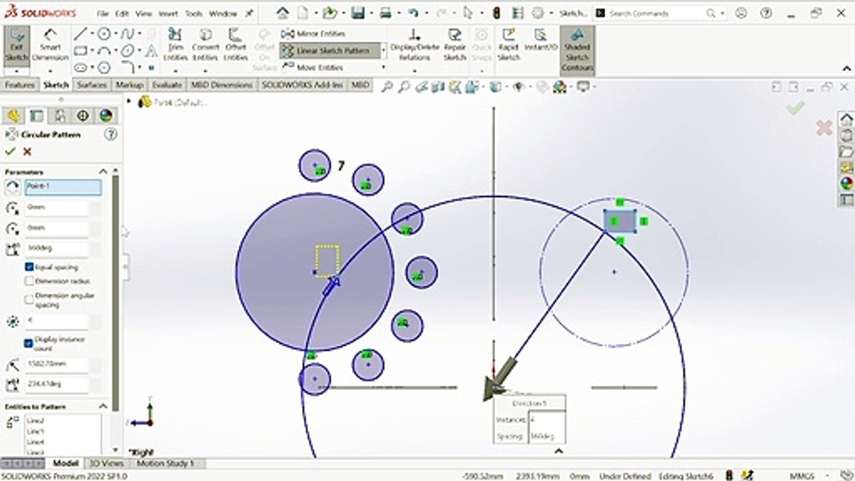Collapse Entities to Pattern section
Viewport: 855px width, 481px height.
(103, 406)
